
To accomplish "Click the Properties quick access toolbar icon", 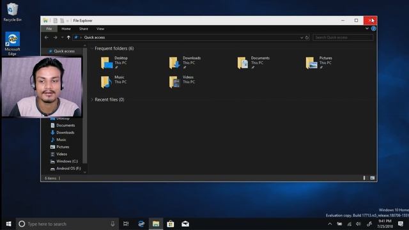I will [x=56, y=20].
